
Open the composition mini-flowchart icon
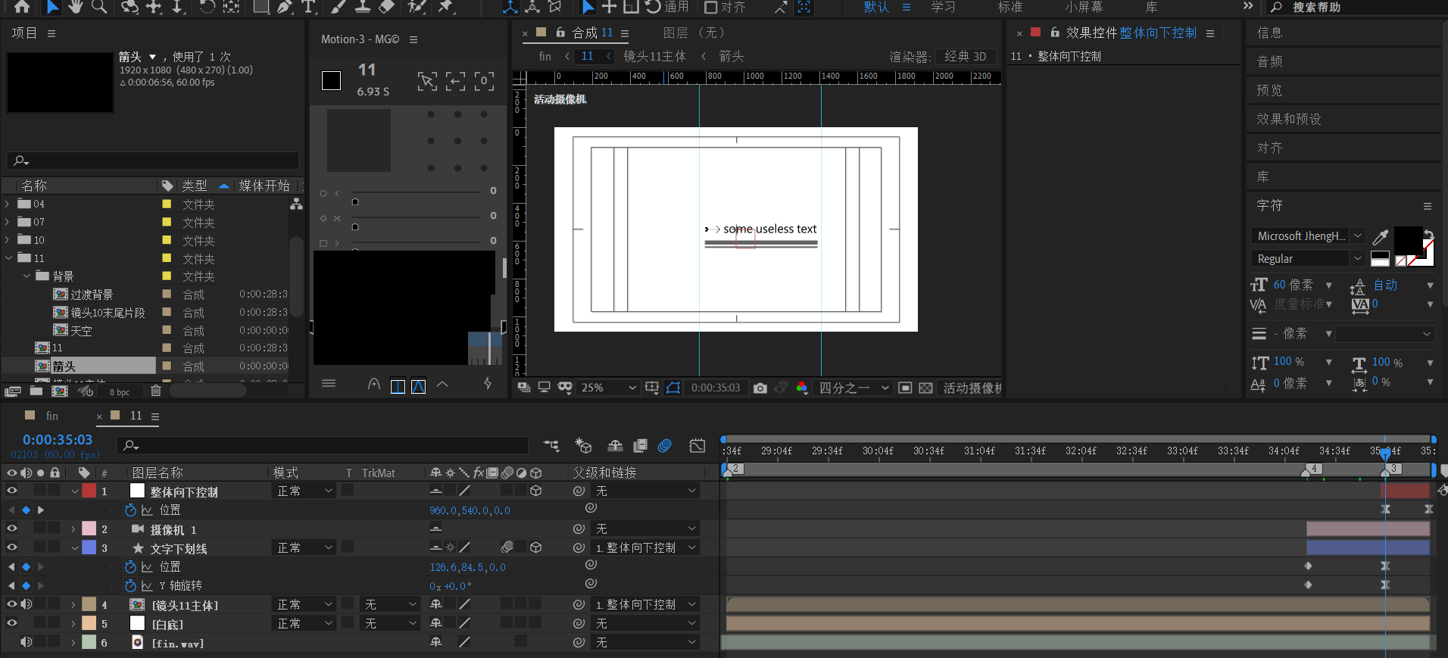[x=551, y=446]
